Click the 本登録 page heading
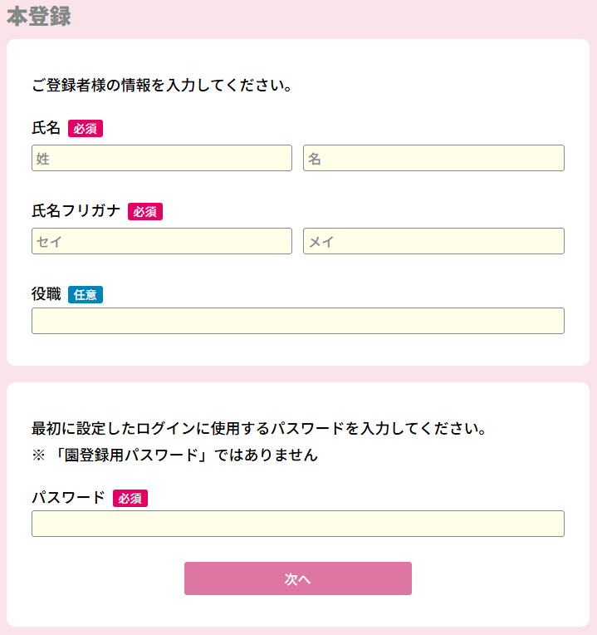This screenshot has height=635, width=597. pos(38,17)
